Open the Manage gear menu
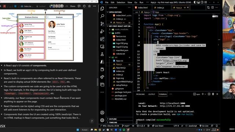 pyautogui.click(x=102, y=120)
